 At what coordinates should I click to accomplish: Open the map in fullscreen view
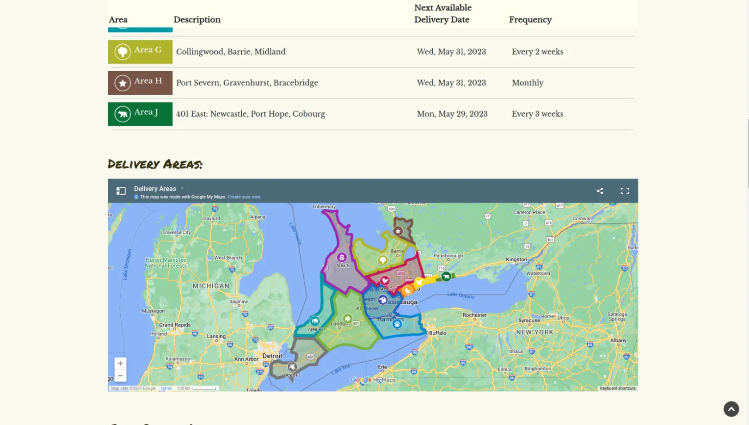625,191
